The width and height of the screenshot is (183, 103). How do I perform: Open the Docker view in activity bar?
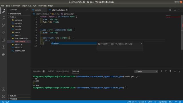point(3,54)
